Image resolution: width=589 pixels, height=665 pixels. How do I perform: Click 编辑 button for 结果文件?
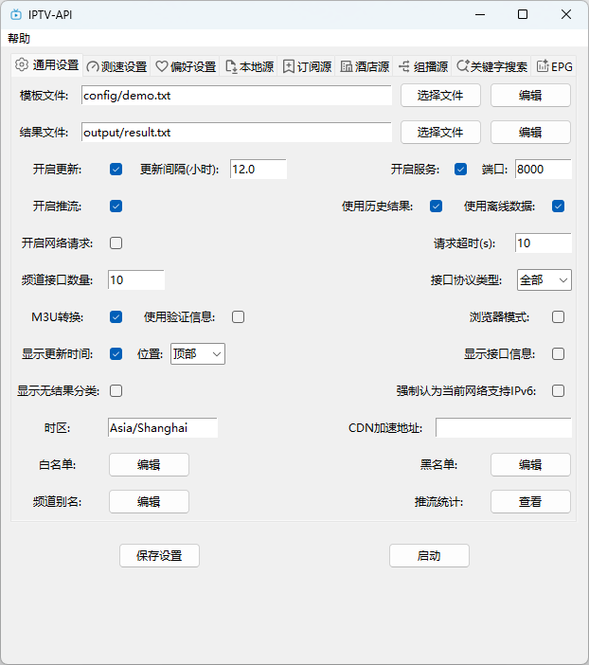(530, 133)
